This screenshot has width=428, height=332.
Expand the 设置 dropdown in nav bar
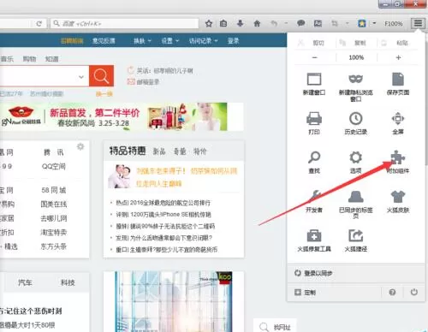(x=170, y=41)
